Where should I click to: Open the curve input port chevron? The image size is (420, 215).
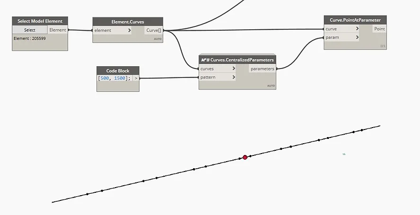point(357,29)
